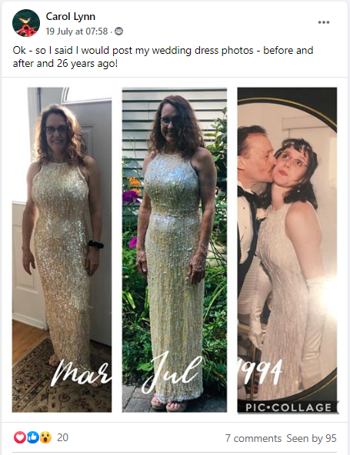350x455 pixels.
Task: View the 20 reactions count list
Action: [62, 437]
